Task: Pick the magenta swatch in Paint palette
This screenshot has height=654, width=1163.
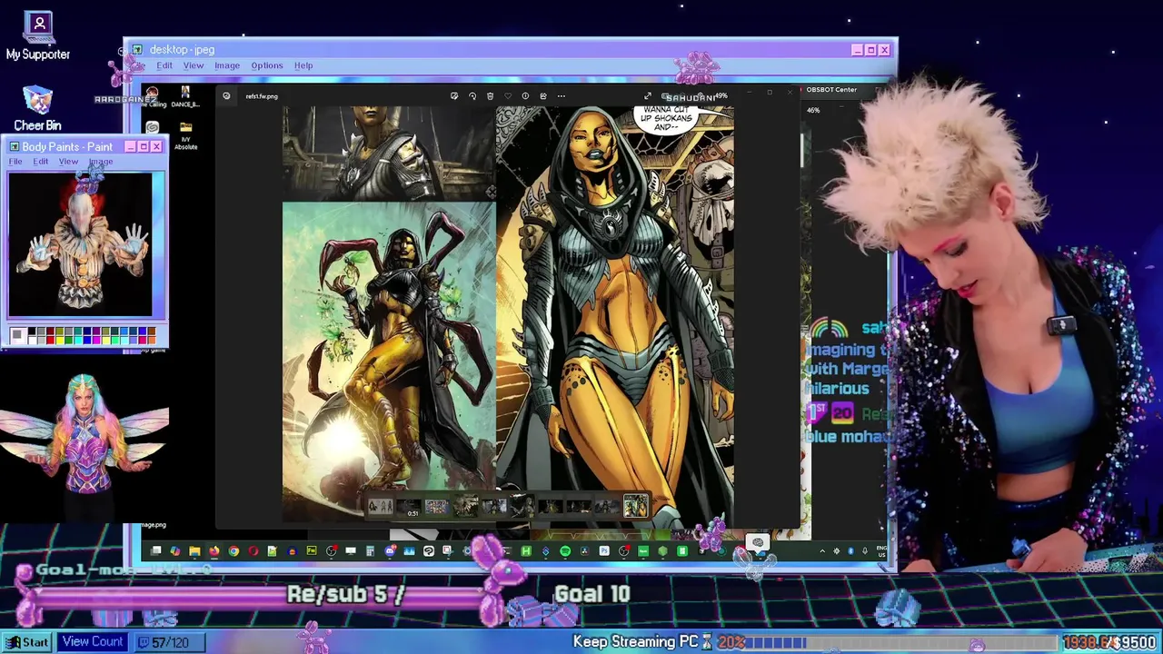Action: [96, 340]
